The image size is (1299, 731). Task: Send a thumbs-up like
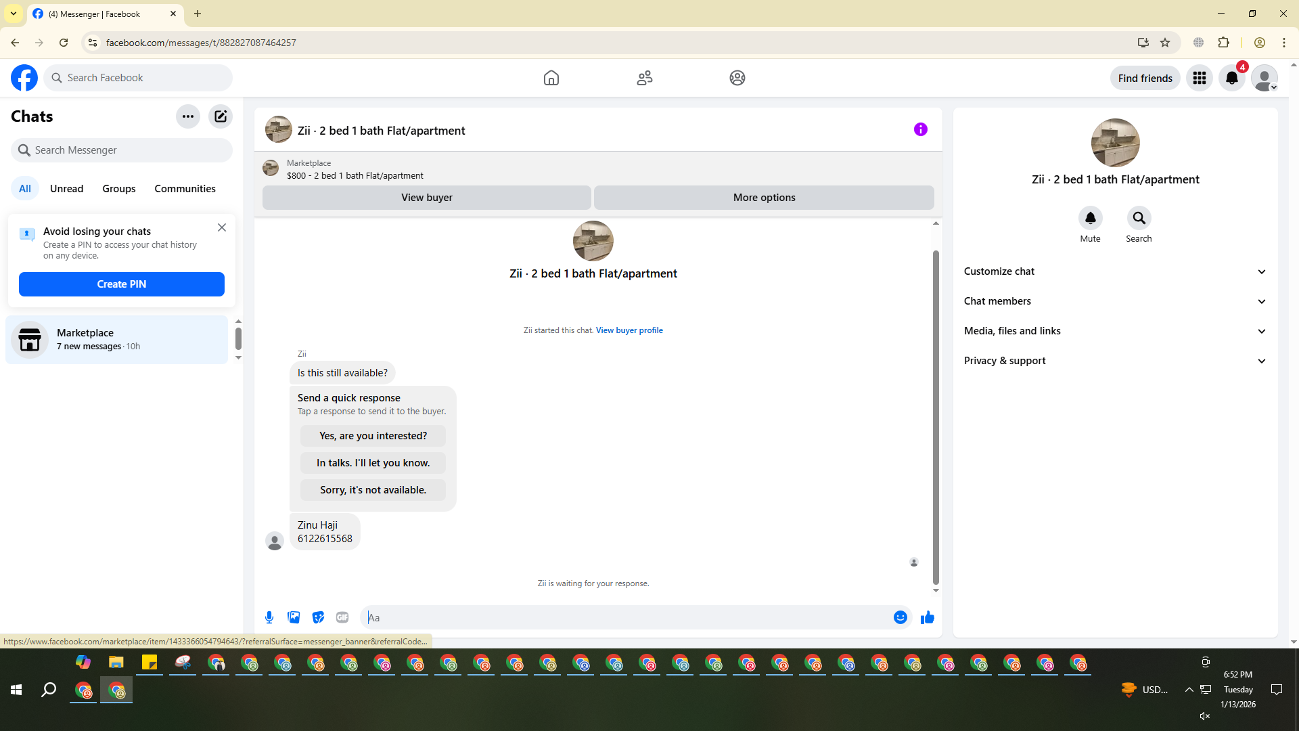[927, 617]
